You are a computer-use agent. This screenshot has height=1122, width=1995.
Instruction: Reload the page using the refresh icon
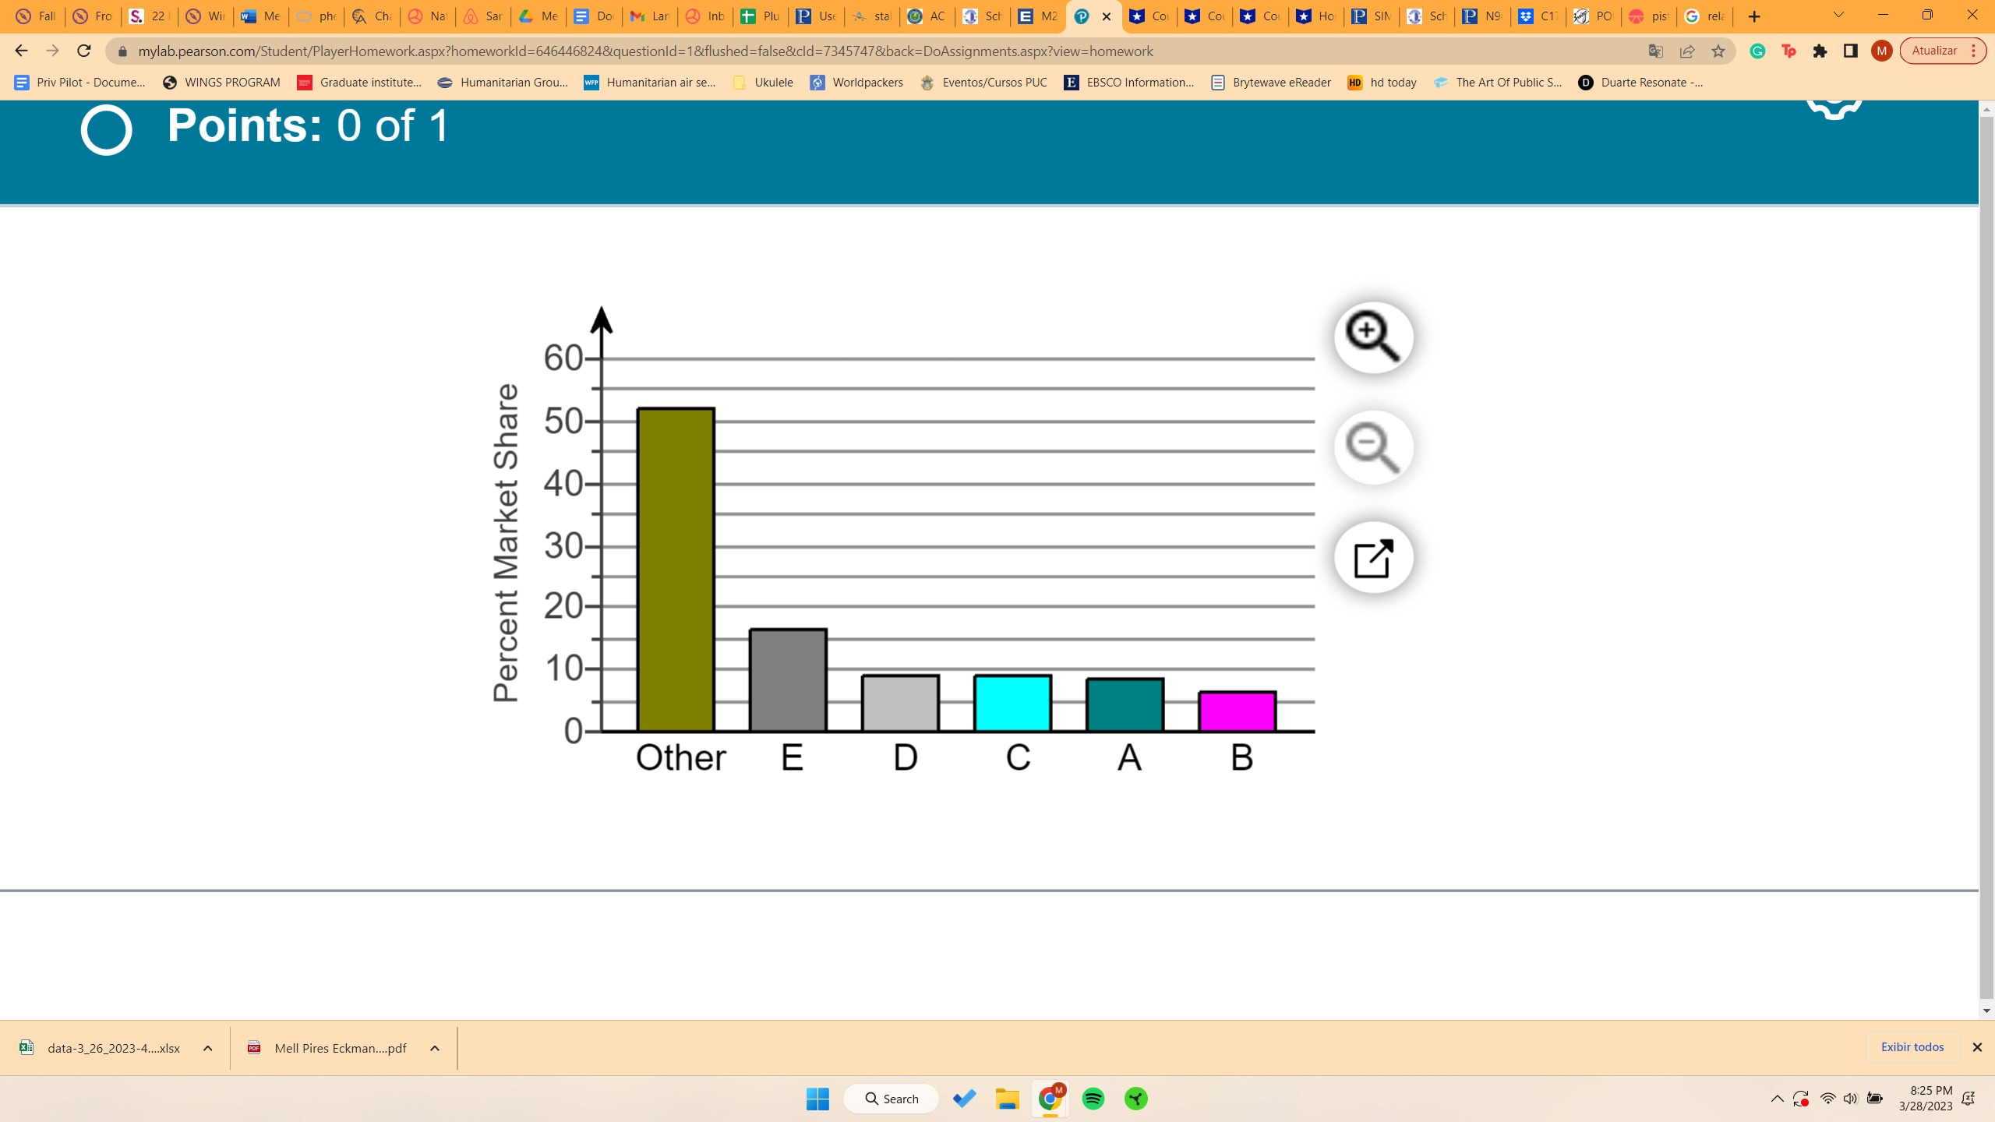point(84,51)
